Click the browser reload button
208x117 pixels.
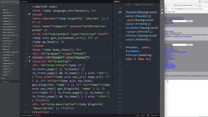point(173,9)
